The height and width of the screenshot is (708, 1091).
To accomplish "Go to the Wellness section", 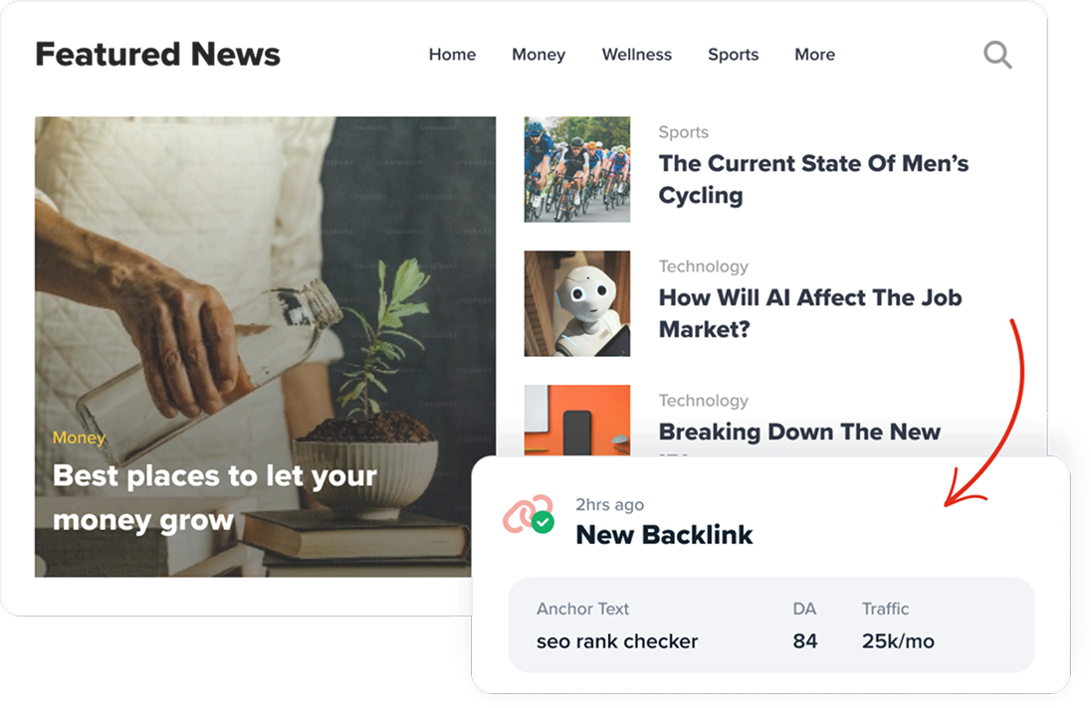I will tap(637, 55).
